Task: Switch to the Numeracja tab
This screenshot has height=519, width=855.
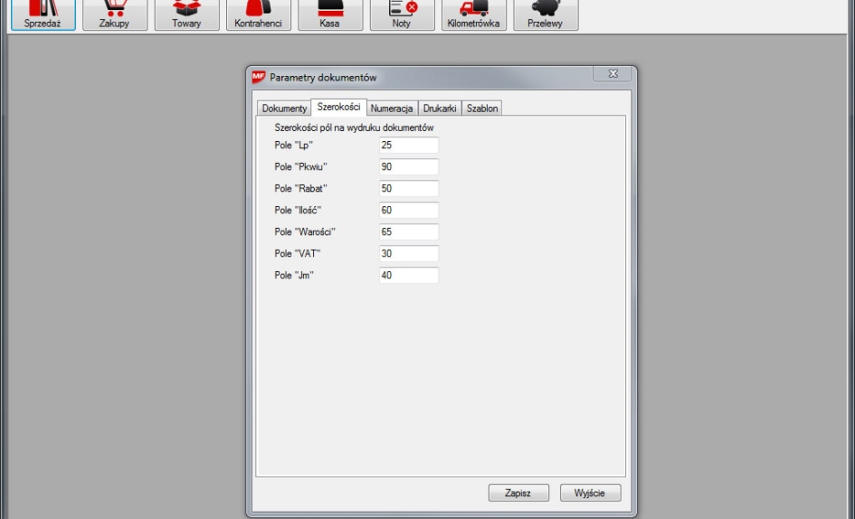Action: click(392, 109)
